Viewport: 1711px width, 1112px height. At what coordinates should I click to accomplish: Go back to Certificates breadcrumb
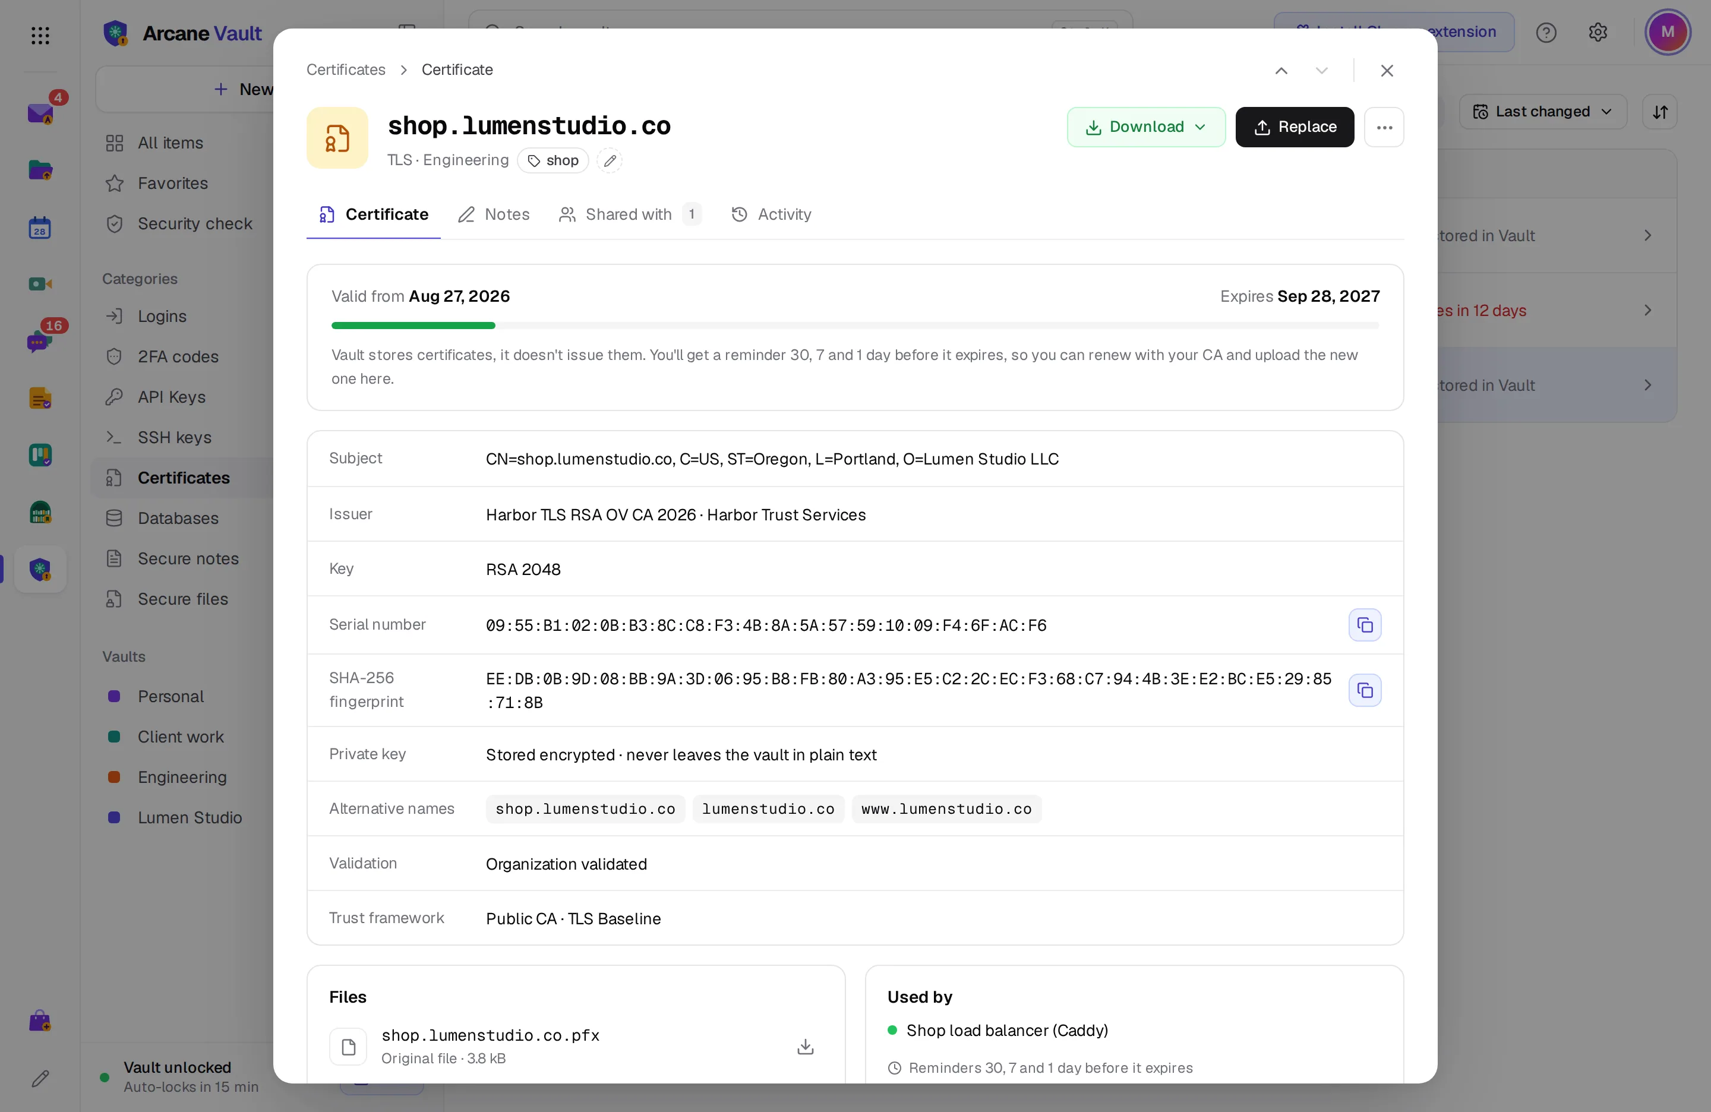(x=346, y=69)
